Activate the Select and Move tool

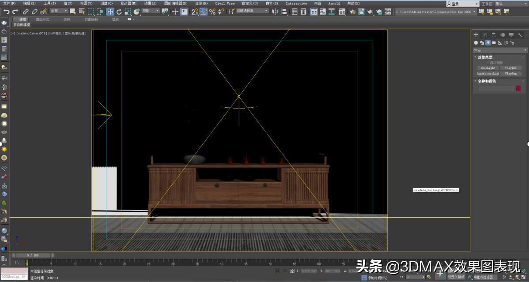(110, 11)
